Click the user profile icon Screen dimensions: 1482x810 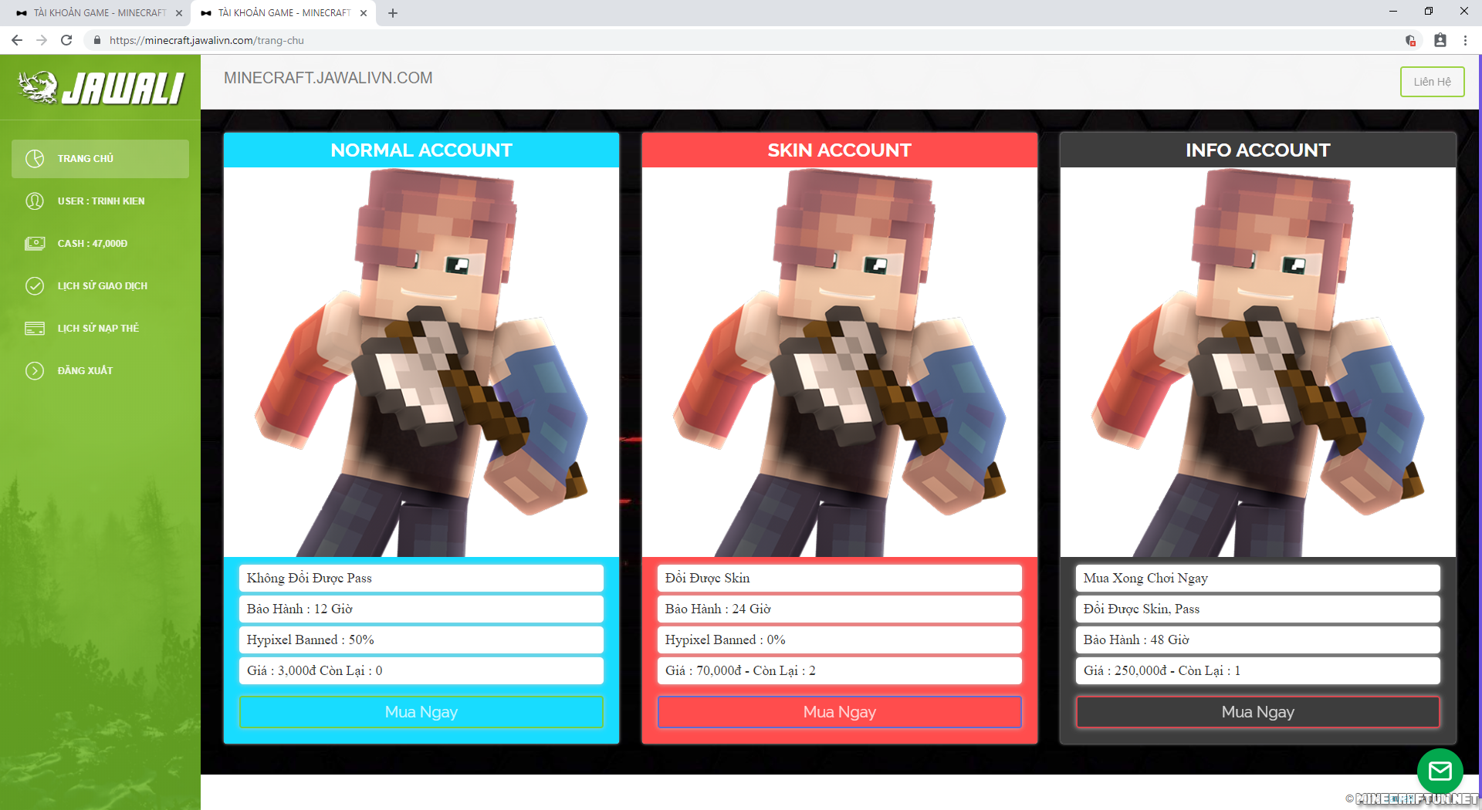(35, 201)
